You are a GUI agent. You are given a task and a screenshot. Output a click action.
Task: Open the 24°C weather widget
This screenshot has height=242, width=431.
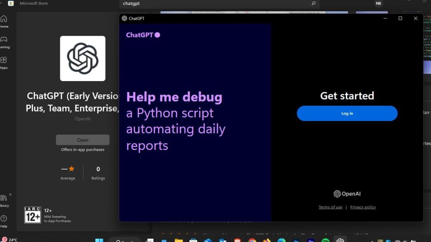point(10,240)
